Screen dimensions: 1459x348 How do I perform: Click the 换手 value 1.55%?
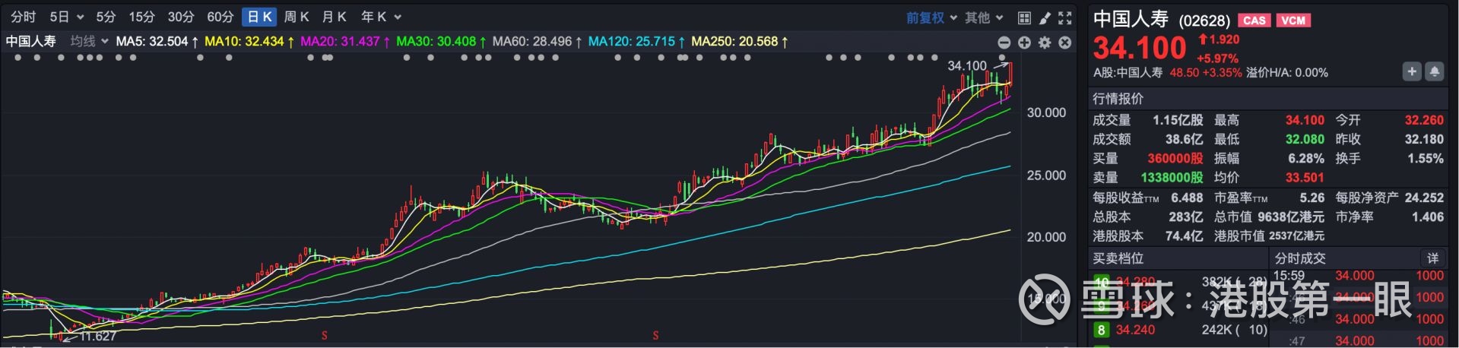tap(1425, 158)
